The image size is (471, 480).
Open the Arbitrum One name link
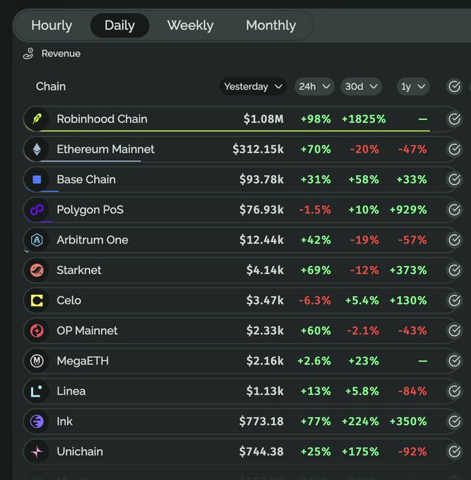tap(93, 240)
